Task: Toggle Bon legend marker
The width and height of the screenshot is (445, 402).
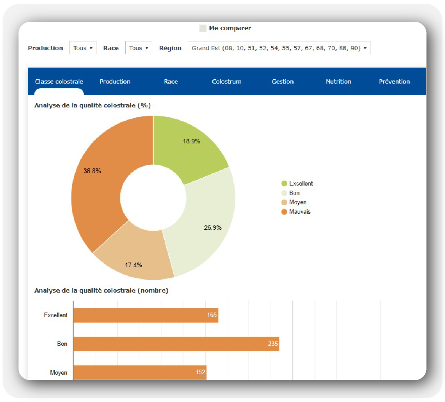Action: 284,193
